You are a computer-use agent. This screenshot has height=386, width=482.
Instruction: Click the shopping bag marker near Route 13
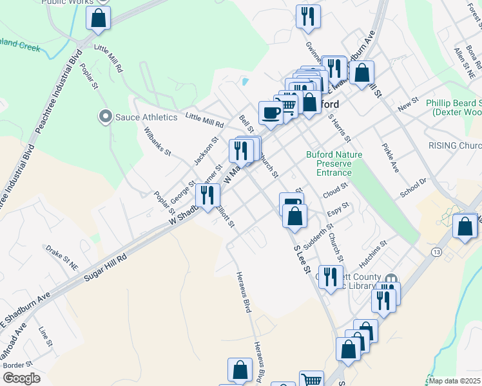coord(465,226)
